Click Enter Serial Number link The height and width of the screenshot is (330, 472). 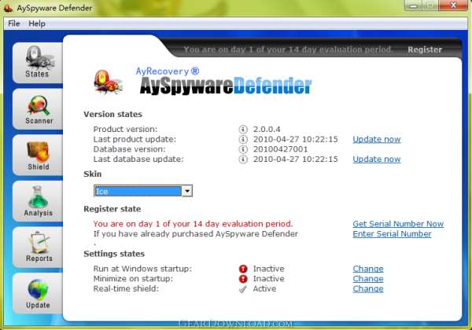pyautogui.click(x=392, y=234)
